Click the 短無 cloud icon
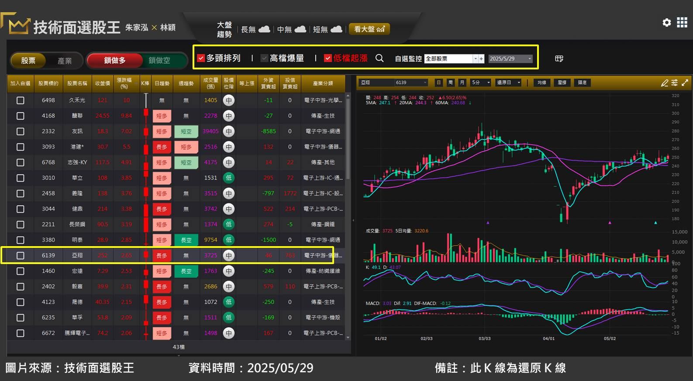The image size is (693, 381). click(x=336, y=29)
